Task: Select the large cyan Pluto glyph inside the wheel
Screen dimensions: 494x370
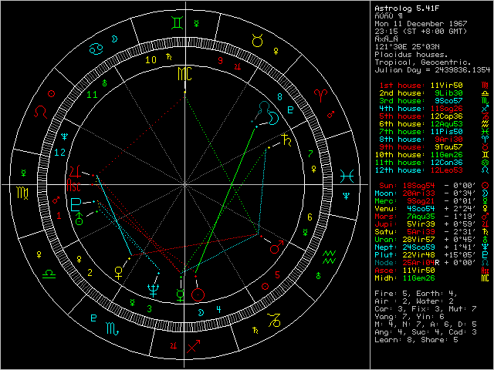Action: pyautogui.click(x=76, y=204)
